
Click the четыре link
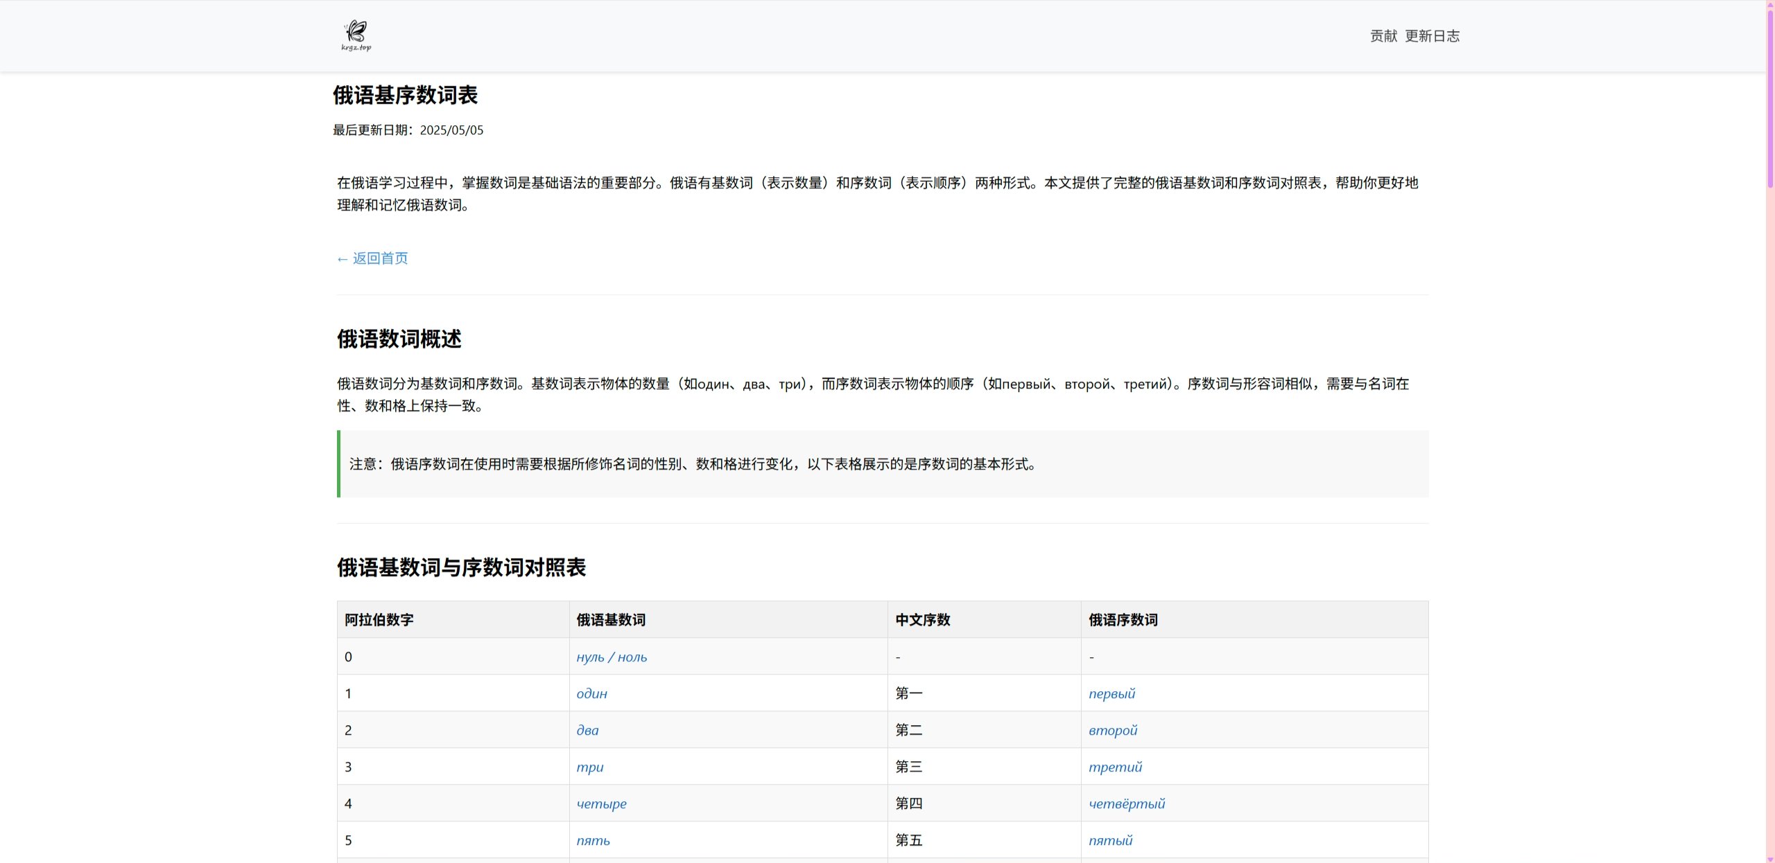600,803
